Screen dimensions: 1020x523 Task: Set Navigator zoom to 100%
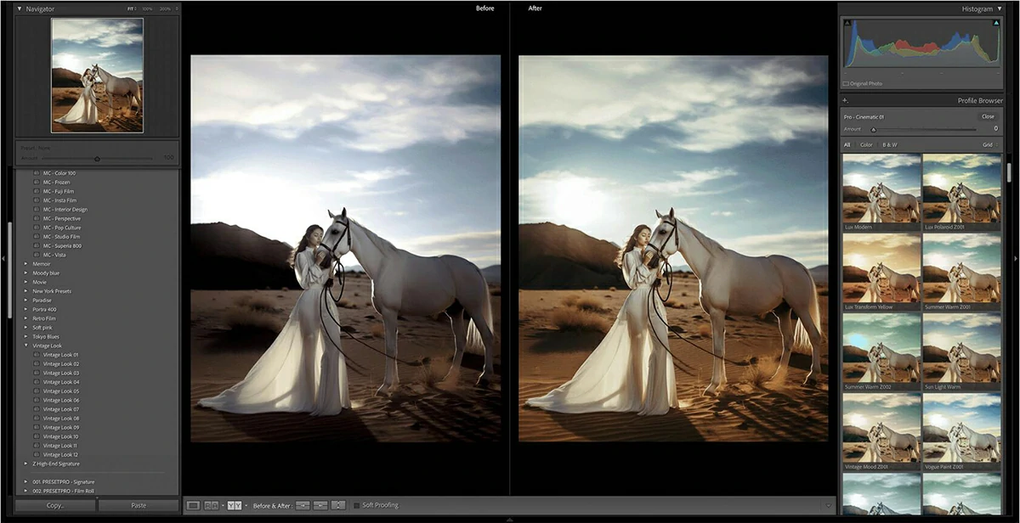(147, 8)
